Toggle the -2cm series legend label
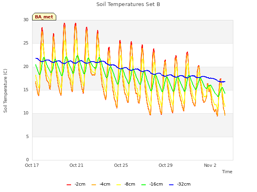The image size is (257, 192). (80, 184)
